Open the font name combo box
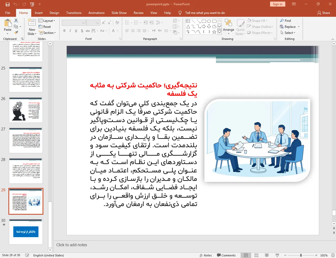Viewport: 336px width, 258px height. [74, 23]
